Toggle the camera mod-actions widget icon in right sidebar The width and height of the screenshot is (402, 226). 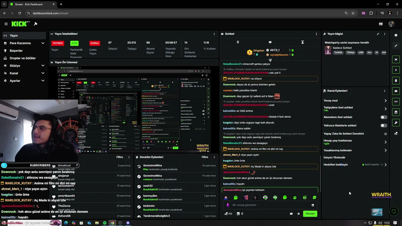tap(396, 112)
